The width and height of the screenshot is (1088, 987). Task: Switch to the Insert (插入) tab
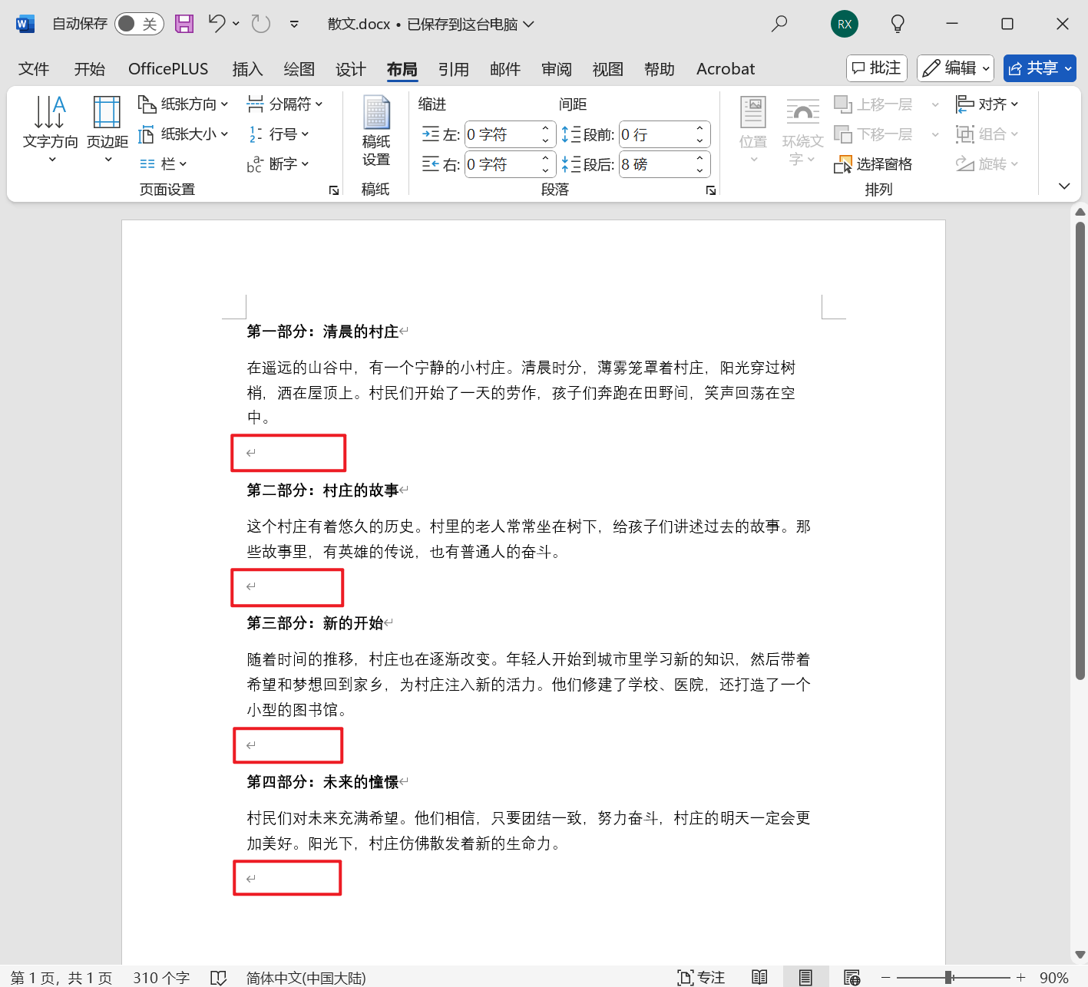click(x=247, y=69)
